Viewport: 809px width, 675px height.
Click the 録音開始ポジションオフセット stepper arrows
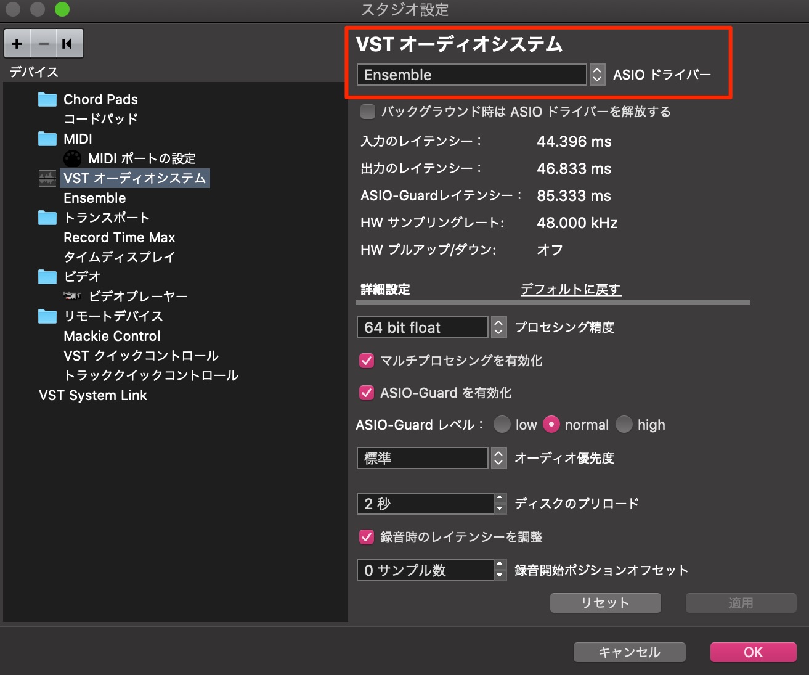click(x=500, y=570)
